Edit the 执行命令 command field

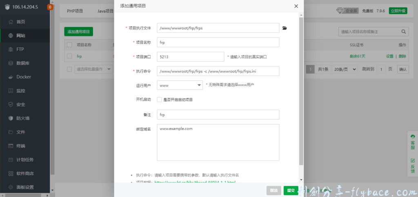click(218, 71)
